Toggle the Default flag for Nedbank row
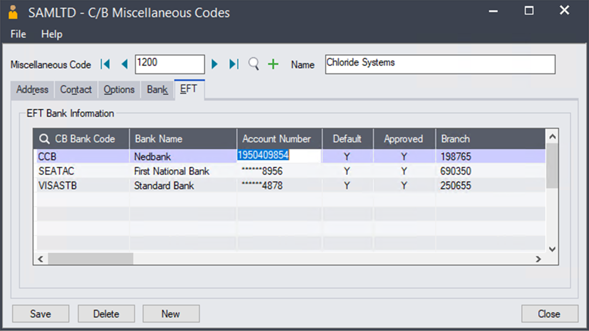 (x=347, y=156)
